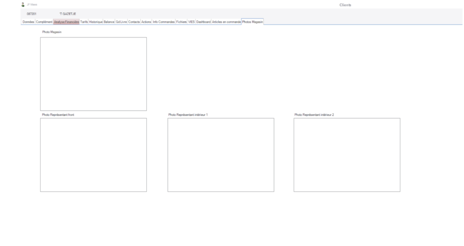Open the Balance tab

[x=109, y=22]
